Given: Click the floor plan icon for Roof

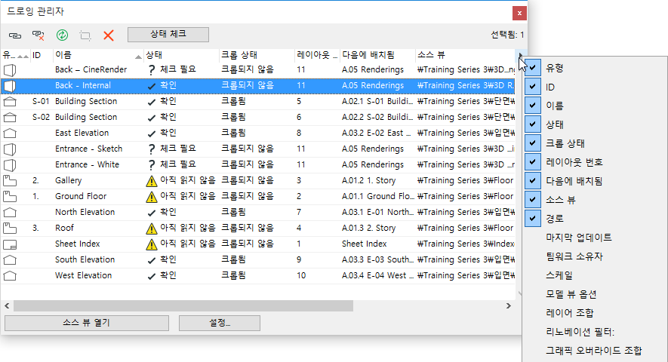Looking at the screenshot, I should click(x=10, y=229).
